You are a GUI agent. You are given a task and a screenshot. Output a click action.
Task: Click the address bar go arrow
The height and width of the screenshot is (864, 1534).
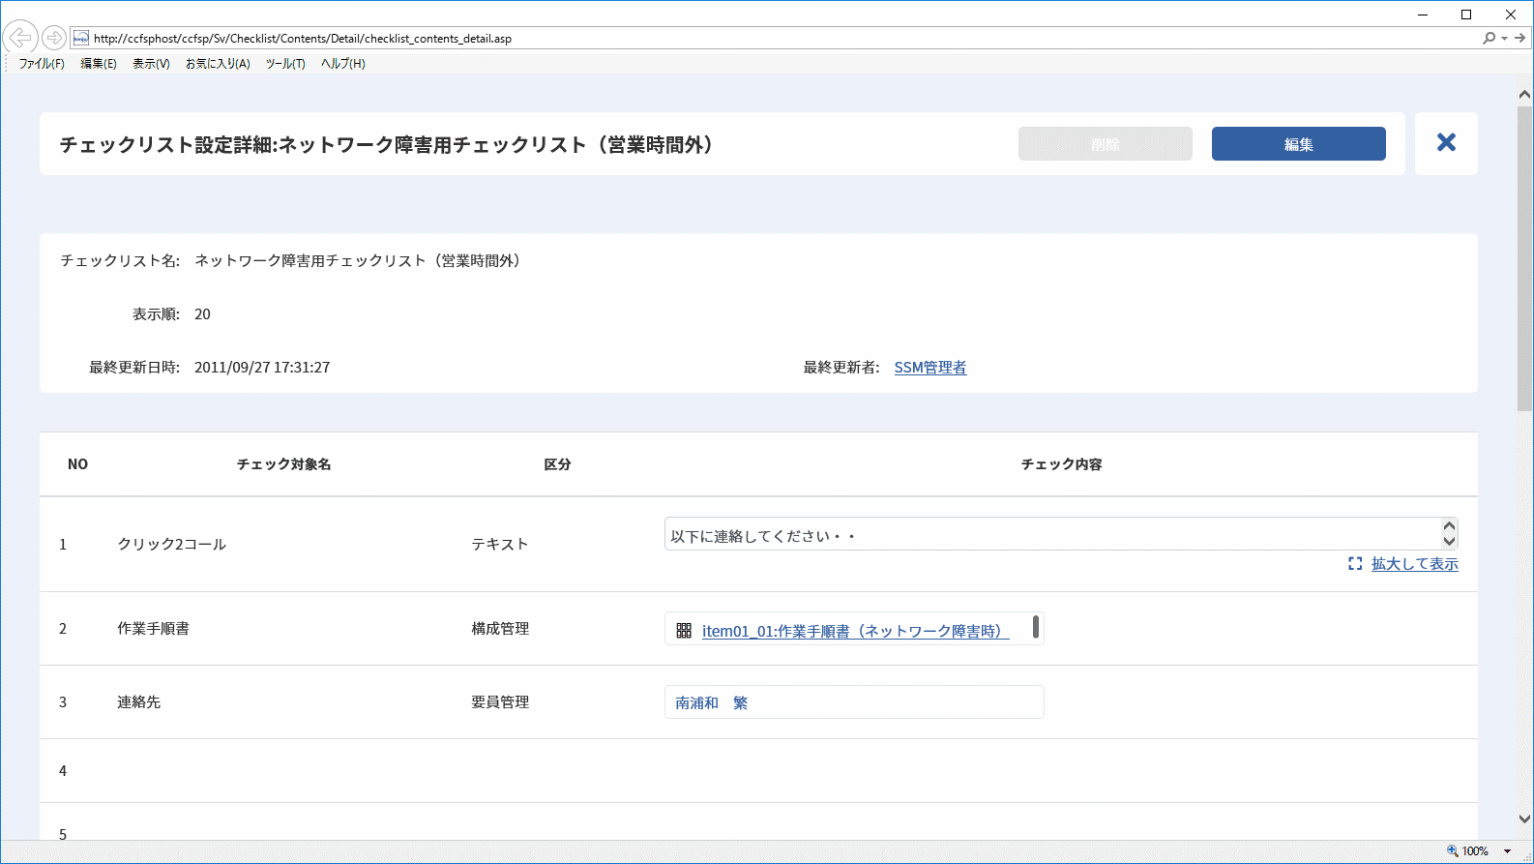pyautogui.click(x=1520, y=38)
